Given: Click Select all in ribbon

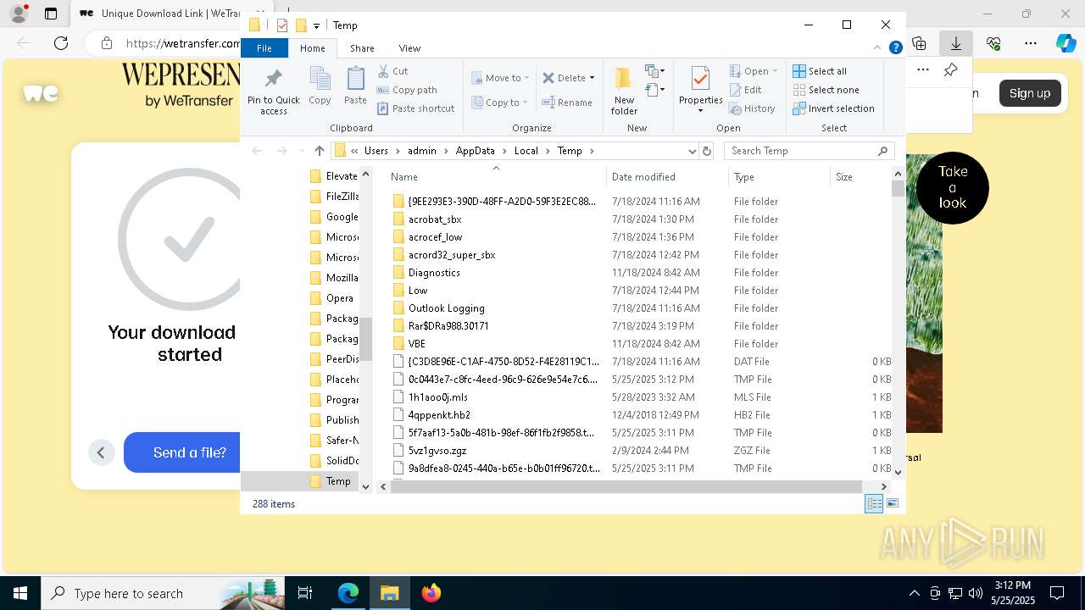Looking at the screenshot, I should point(820,71).
